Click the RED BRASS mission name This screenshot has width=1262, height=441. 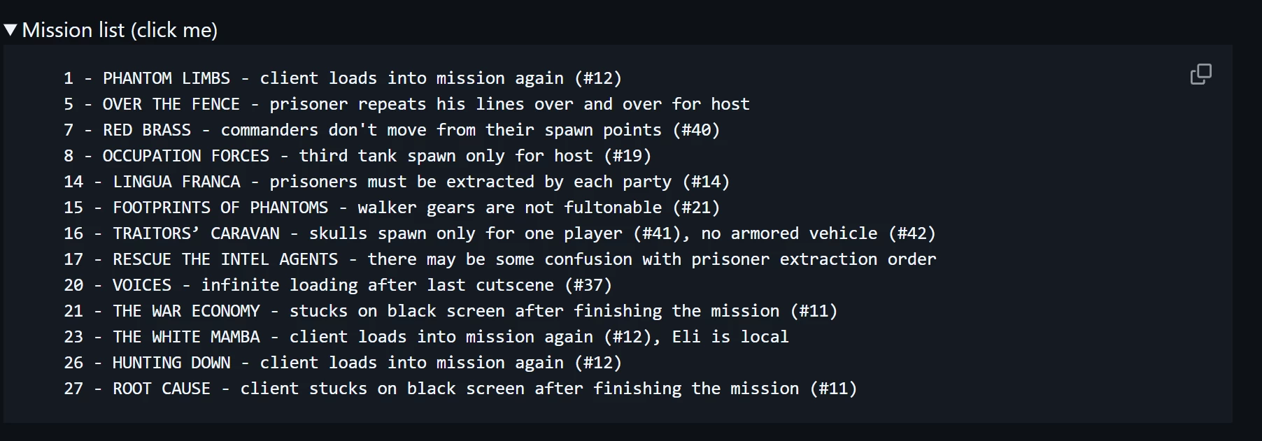click(146, 130)
